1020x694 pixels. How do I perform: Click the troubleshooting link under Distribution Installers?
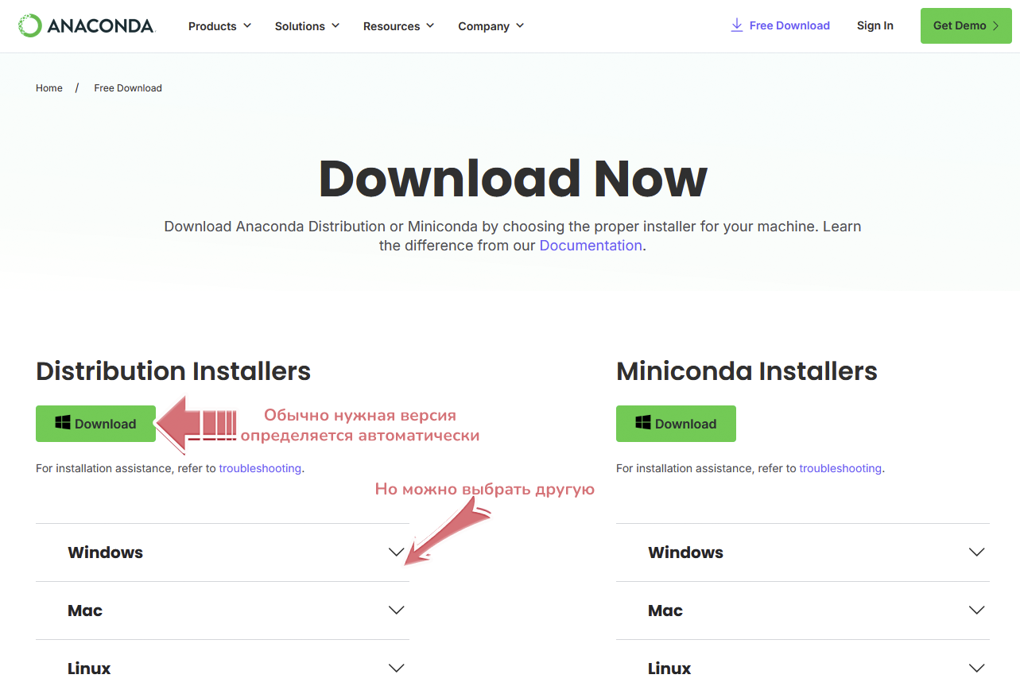tap(260, 468)
